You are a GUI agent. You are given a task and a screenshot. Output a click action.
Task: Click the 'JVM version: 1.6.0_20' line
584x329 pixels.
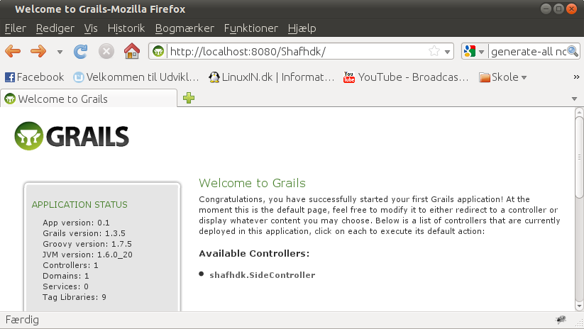tap(87, 255)
